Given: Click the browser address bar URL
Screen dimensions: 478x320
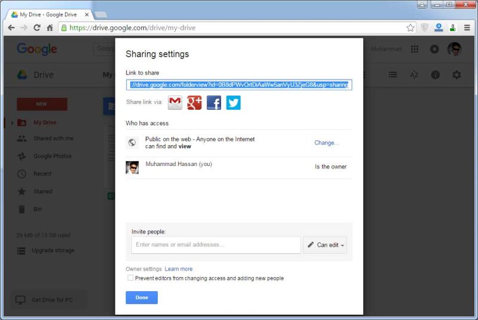Looking at the screenshot, I should [x=132, y=27].
